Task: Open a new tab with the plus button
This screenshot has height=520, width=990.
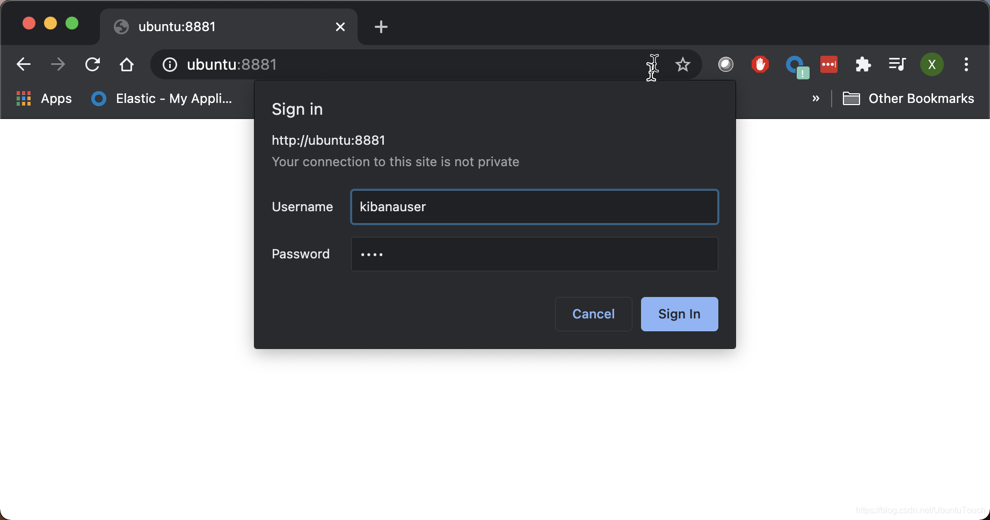Action: click(381, 27)
